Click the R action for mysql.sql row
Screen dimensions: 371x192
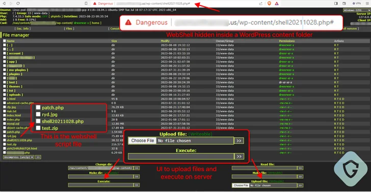click(335, 124)
